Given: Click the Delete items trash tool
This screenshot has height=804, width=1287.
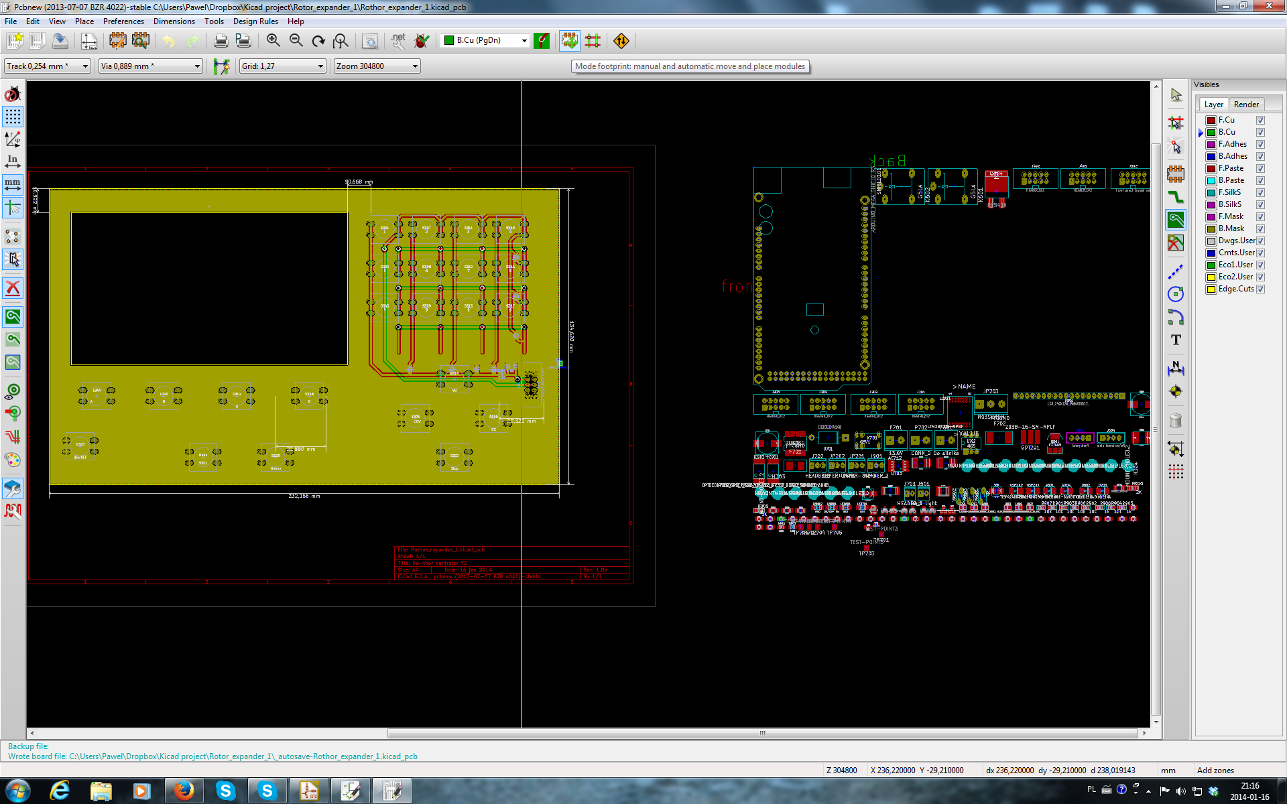Looking at the screenshot, I should coord(1176,420).
